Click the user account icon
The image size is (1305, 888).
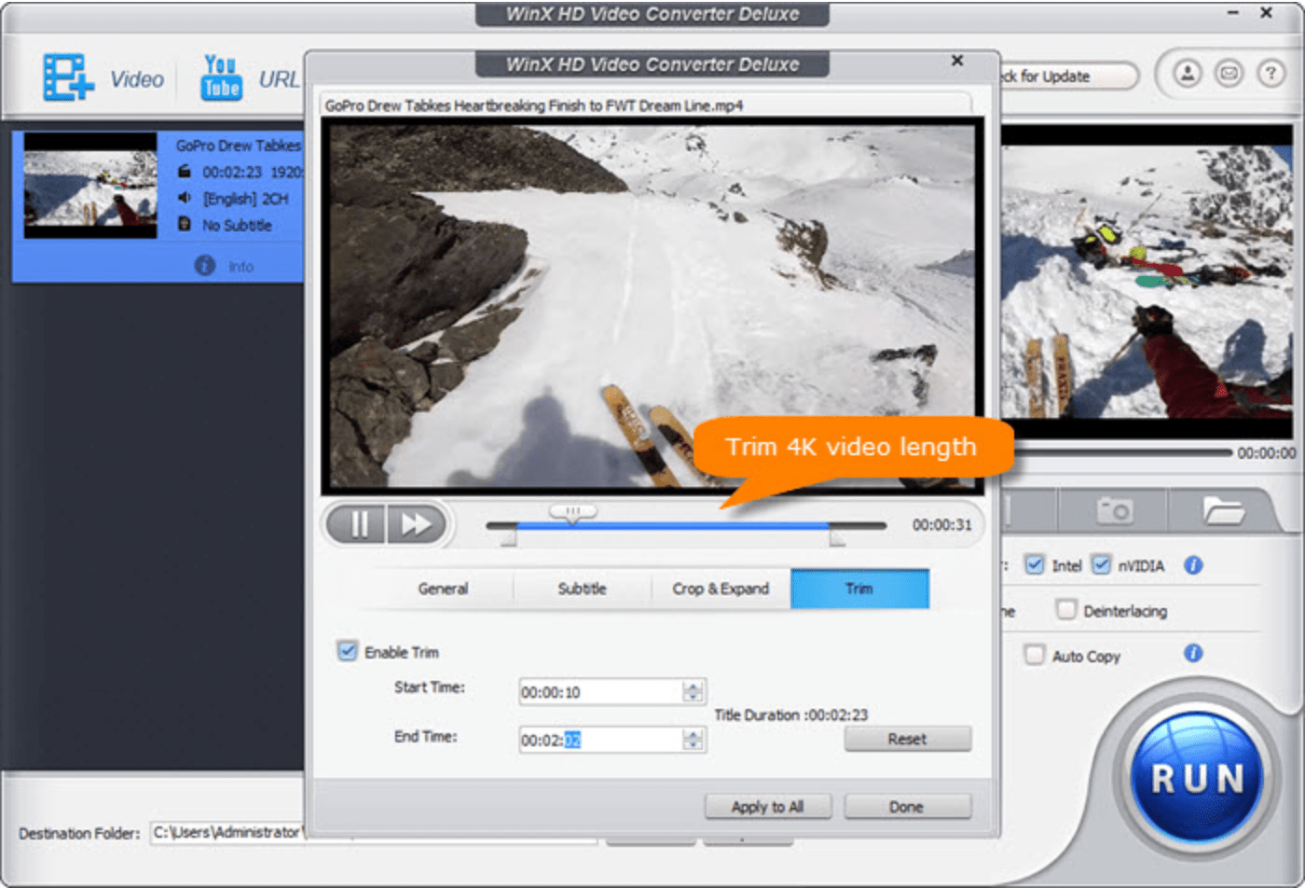(1188, 74)
